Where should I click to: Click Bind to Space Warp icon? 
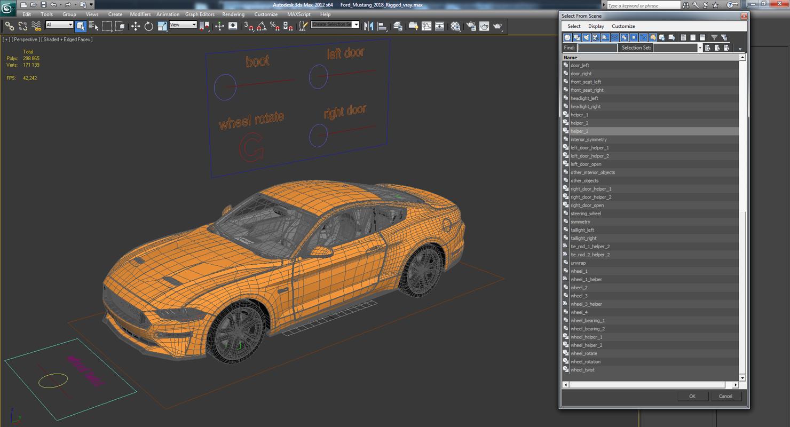point(36,26)
